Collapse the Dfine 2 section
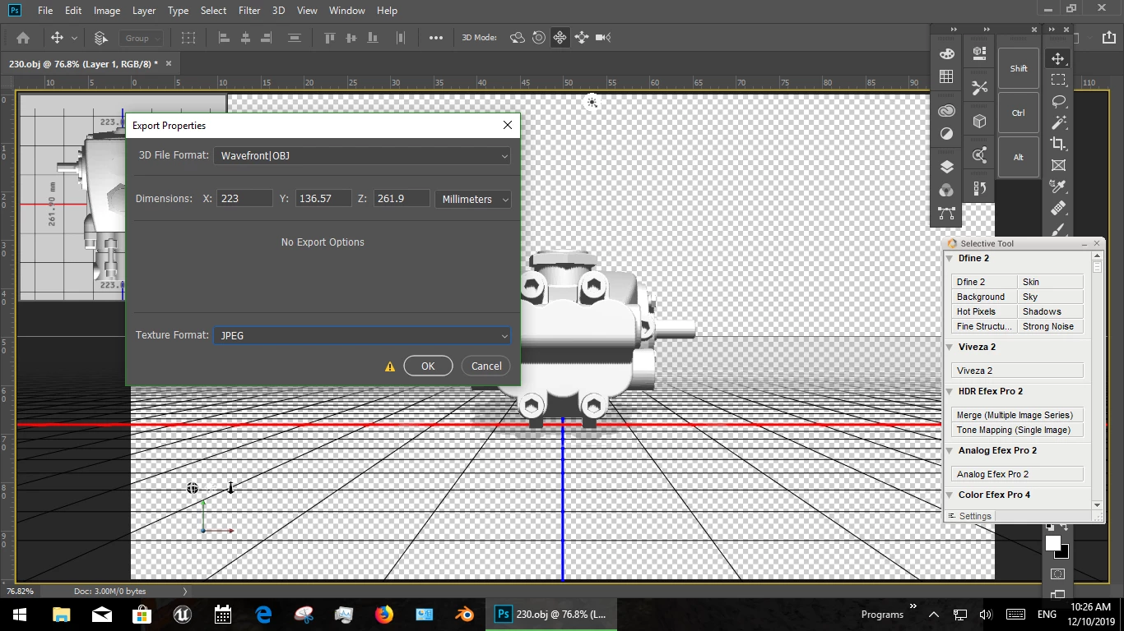 950,259
